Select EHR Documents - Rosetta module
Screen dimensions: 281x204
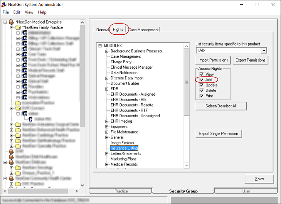tap(132, 105)
